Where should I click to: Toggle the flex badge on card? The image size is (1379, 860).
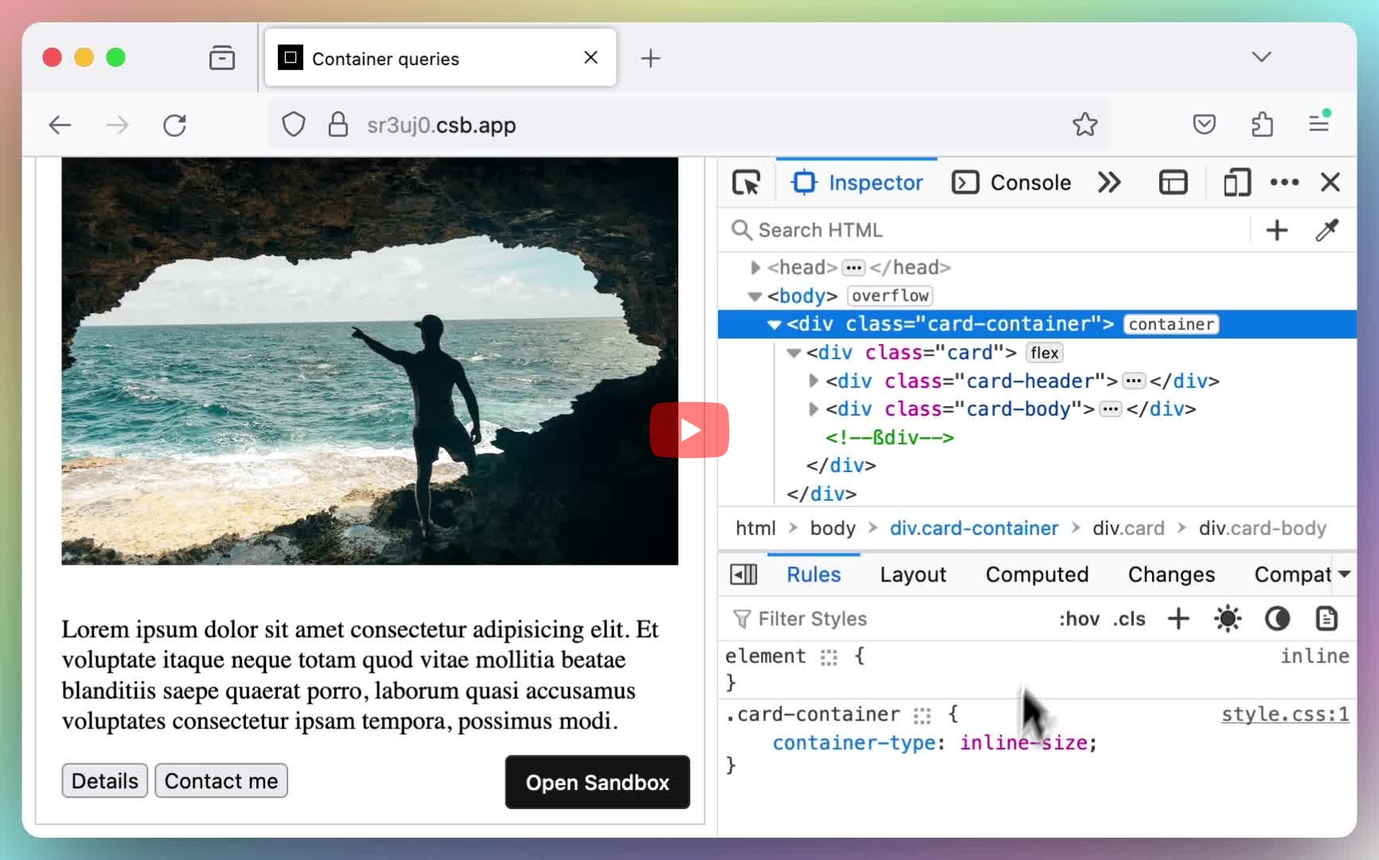coord(1045,353)
